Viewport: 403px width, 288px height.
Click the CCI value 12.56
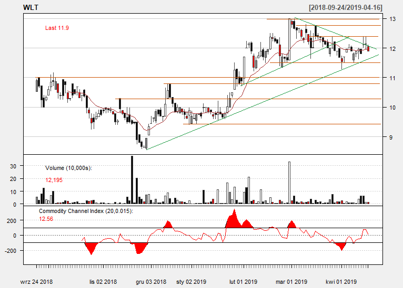pyautogui.click(x=46, y=219)
